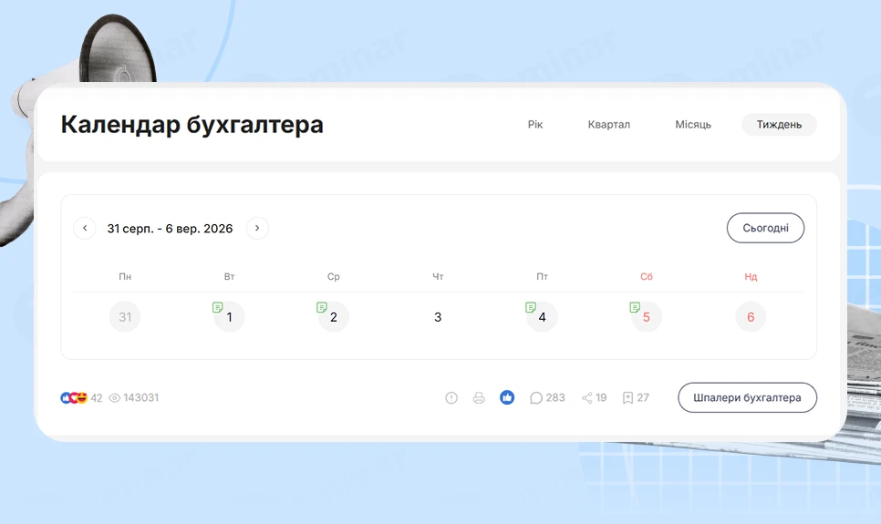
Task: Open the green note icon on day 1
Action: tap(217, 307)
